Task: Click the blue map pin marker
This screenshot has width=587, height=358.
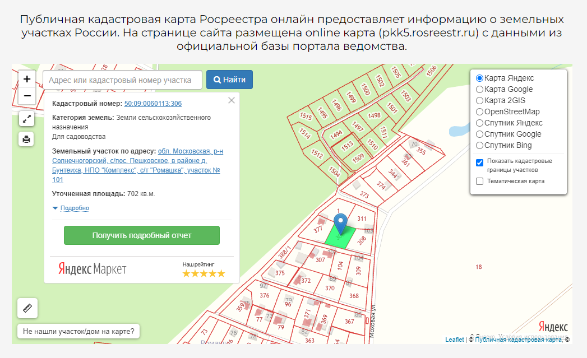Action: (x=340, y=224)
